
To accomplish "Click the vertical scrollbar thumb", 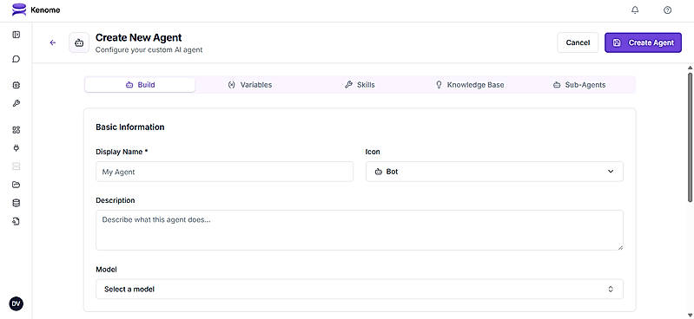I will pyautogui.click(x=690, y=137).
